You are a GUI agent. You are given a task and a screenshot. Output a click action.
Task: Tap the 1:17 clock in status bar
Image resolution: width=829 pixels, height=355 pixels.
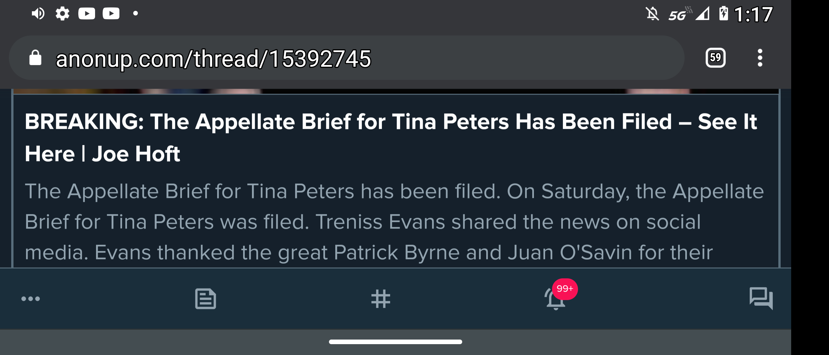pyautogui.click(x=753, y=14)
